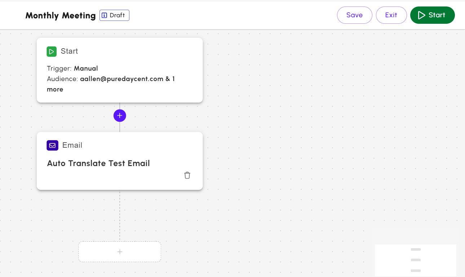Exit the workflow editor
465x277 pixels.
[x=391, y=15]
